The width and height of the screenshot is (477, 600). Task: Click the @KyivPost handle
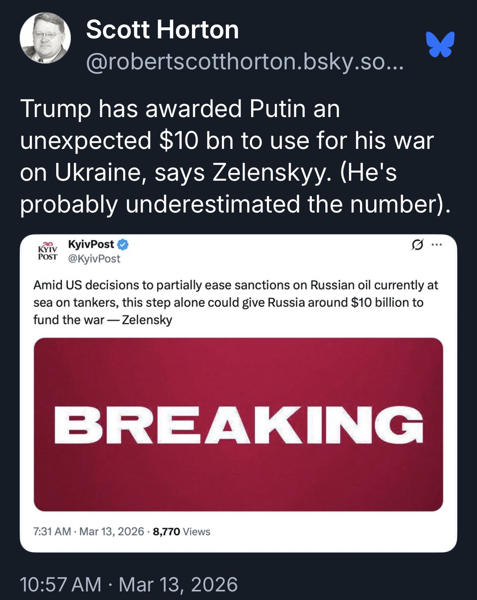(94, 259)
